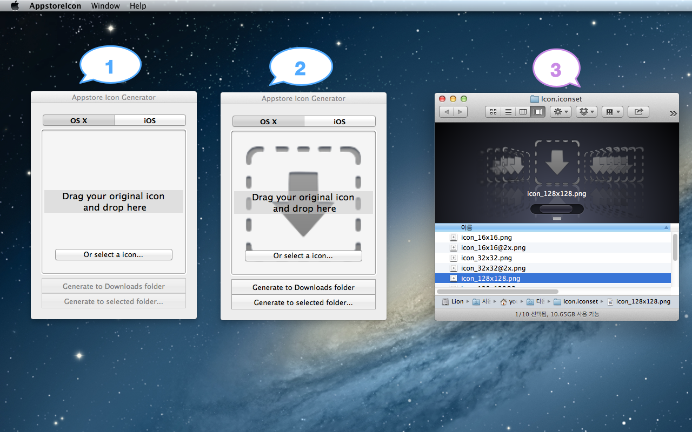Show hidden toolbar items via the double chevron
The height and width of the screenshot is (432, 692).
tap(673, 113)
